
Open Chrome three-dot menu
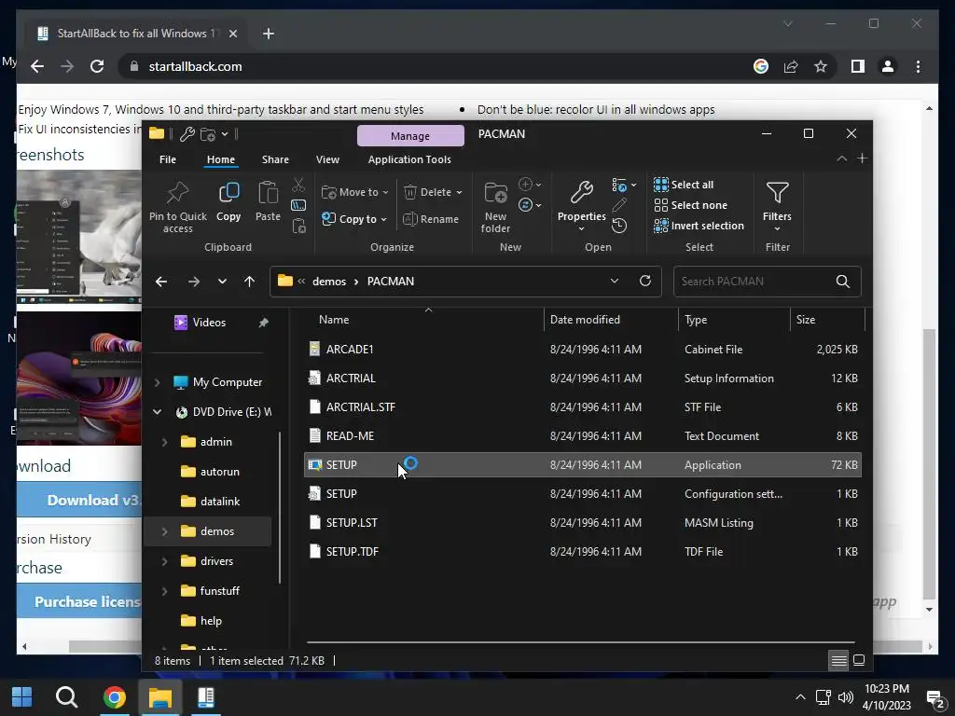click(918, 66)
